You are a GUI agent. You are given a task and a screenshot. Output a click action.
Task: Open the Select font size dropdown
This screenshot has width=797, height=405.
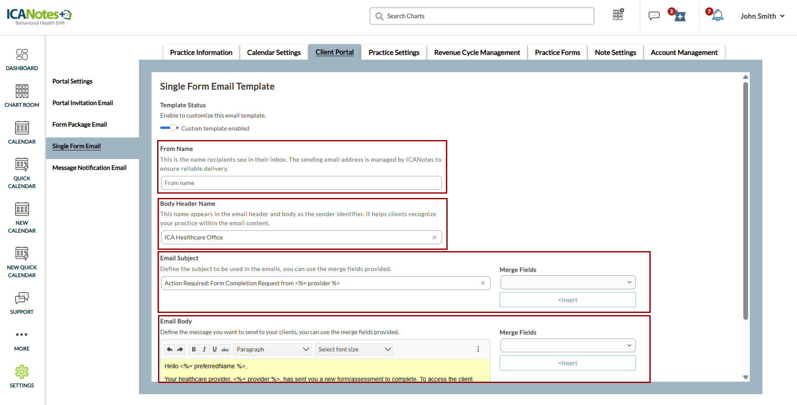point(354,349)
